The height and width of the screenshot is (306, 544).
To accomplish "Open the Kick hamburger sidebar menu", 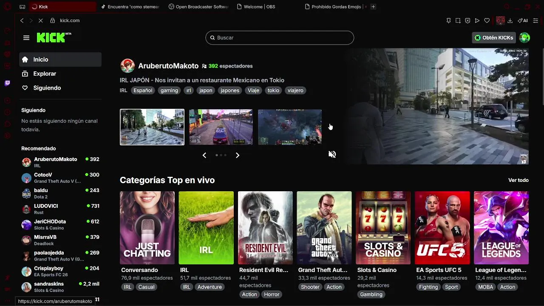I will click(26, 38).
